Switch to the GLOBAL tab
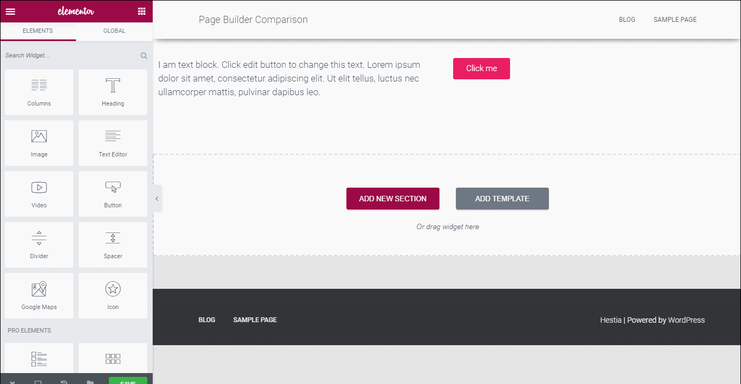The image size is (741, 384). pyautogui.click(x=113, y=32)
